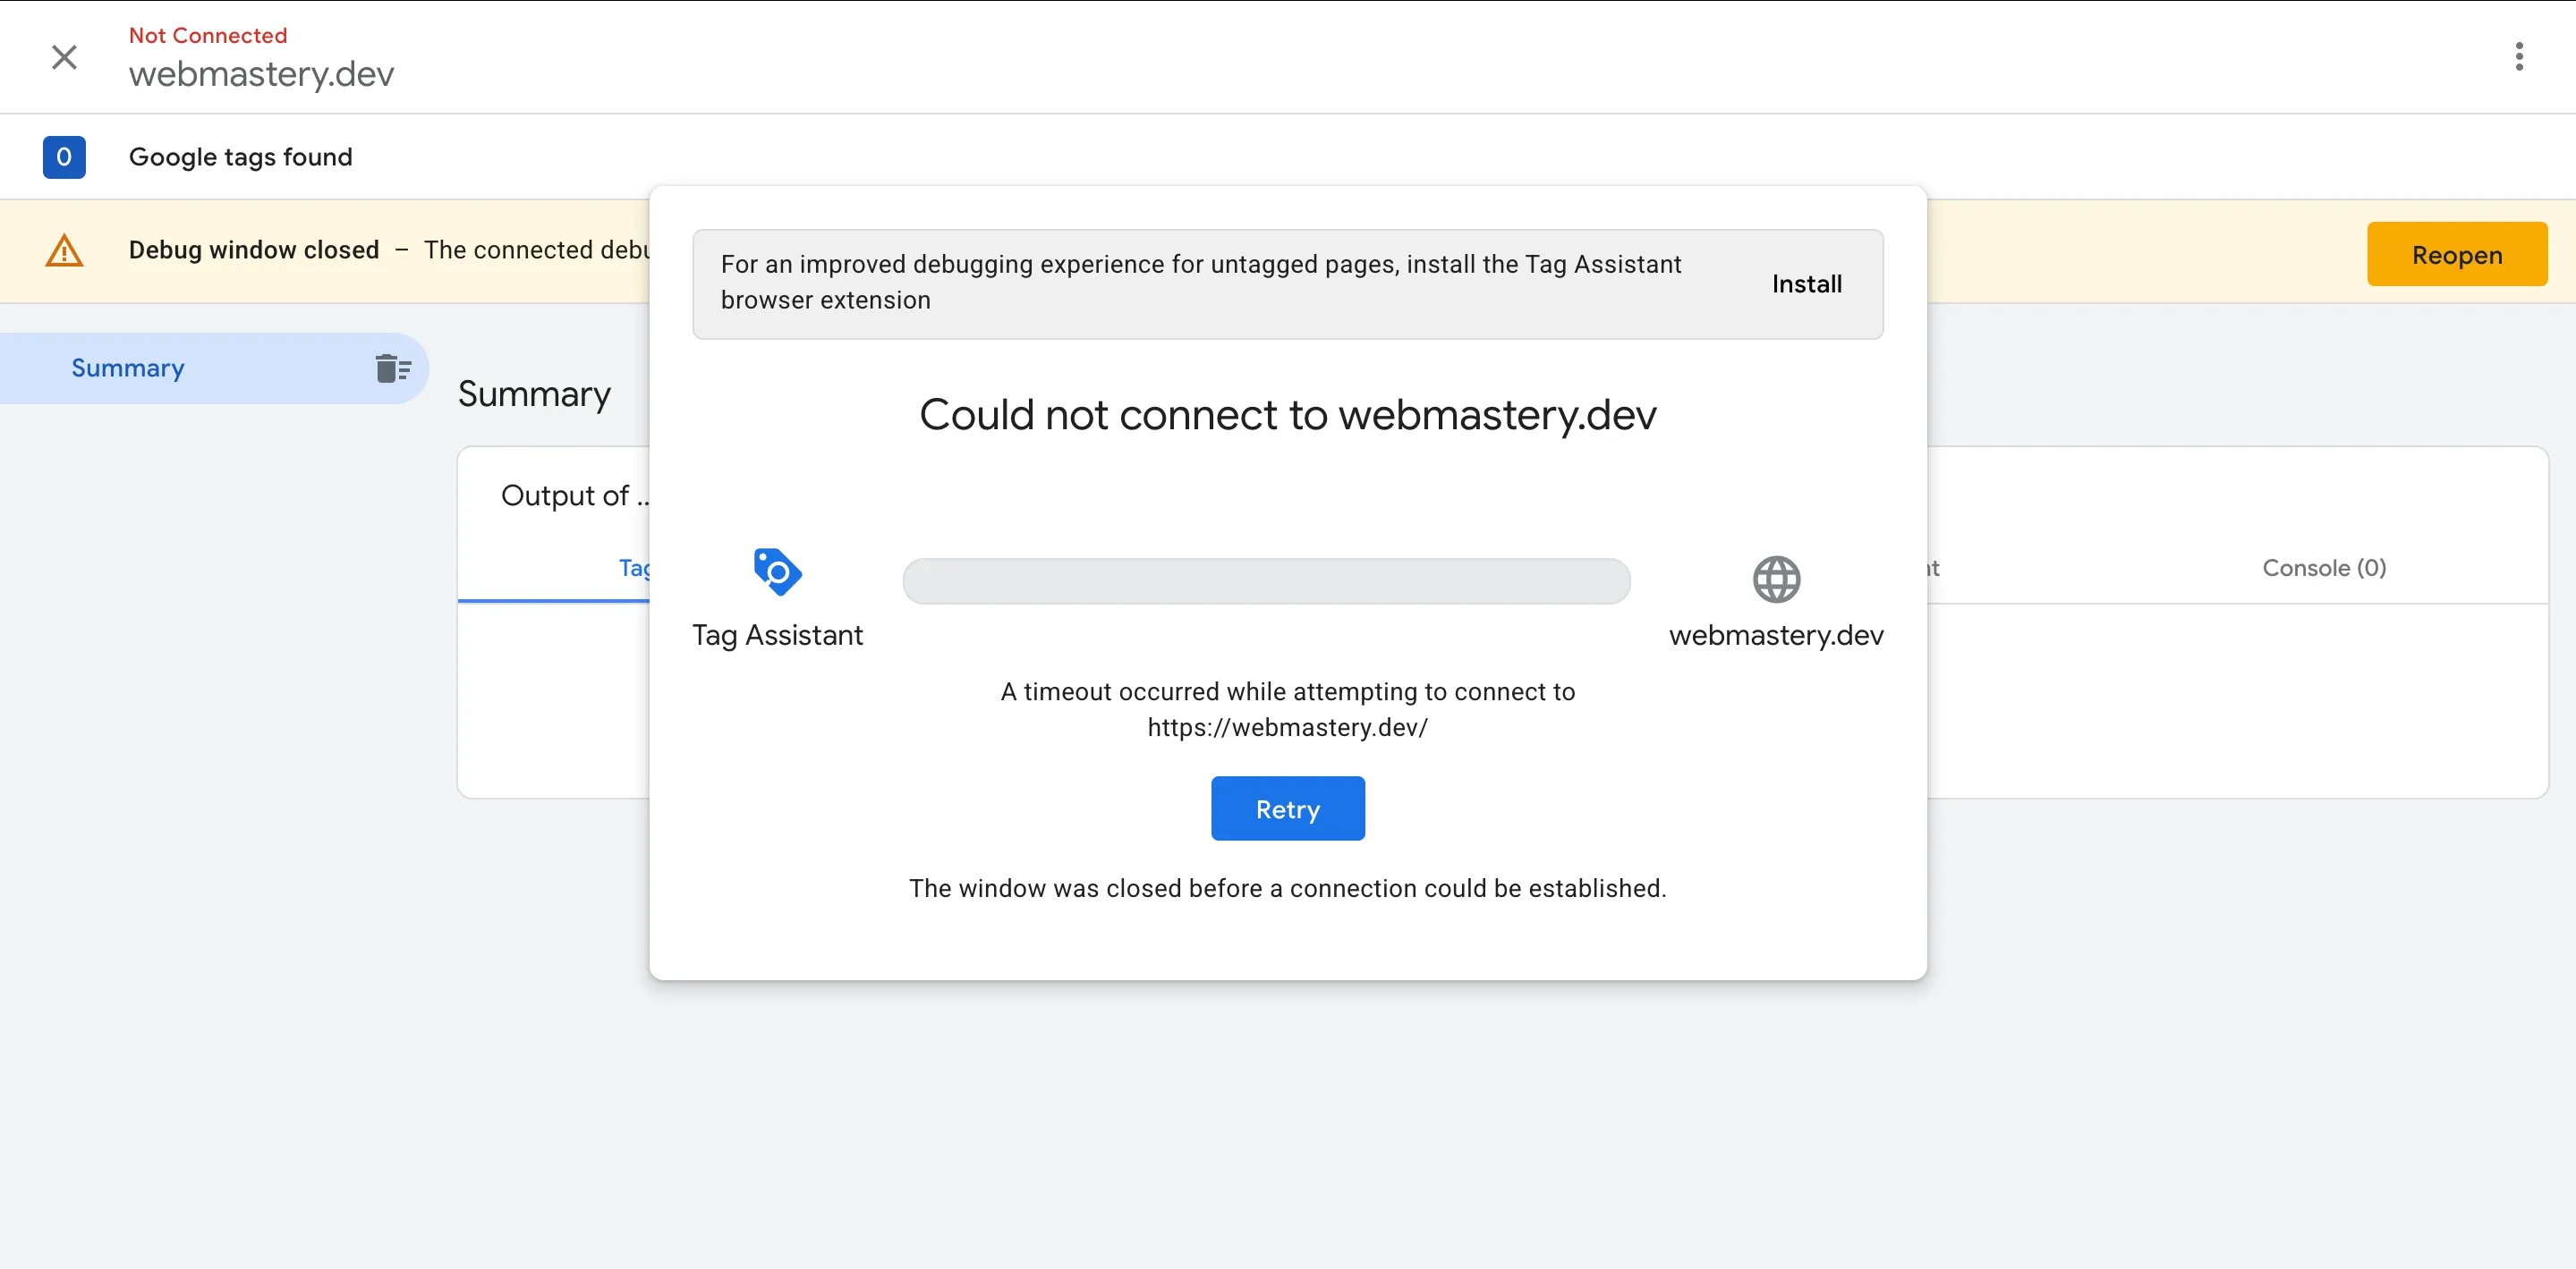Click the 'Not Connected' status label
The width and height of the screenshot is (2576, 1269).
tap(207, 35)
